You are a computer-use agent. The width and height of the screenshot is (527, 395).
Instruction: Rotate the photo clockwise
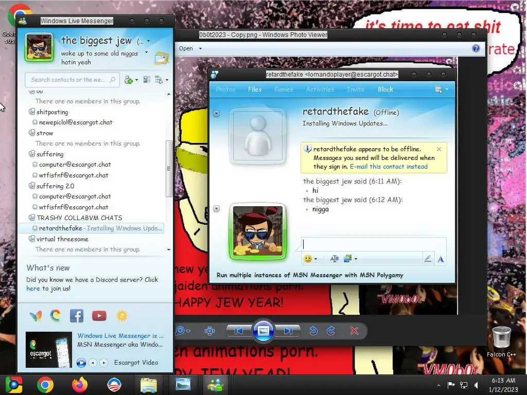331,331
